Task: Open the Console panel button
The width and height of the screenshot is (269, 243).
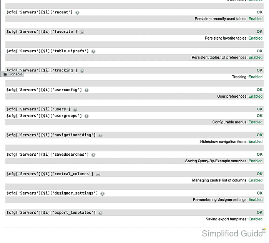Action: (12, 74)
